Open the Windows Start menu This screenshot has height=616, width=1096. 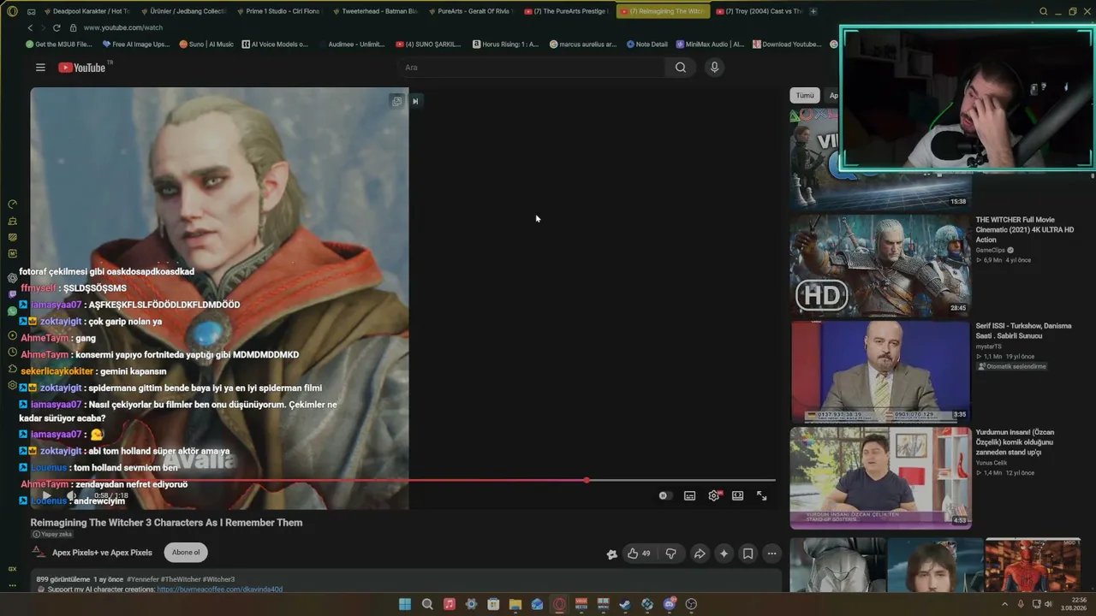(x=405, y=604)
